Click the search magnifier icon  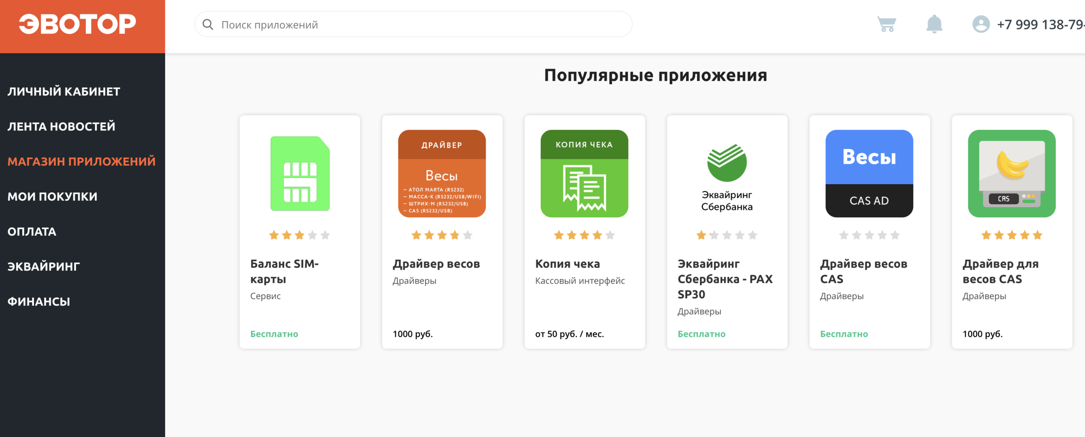(x=208, y=25)
